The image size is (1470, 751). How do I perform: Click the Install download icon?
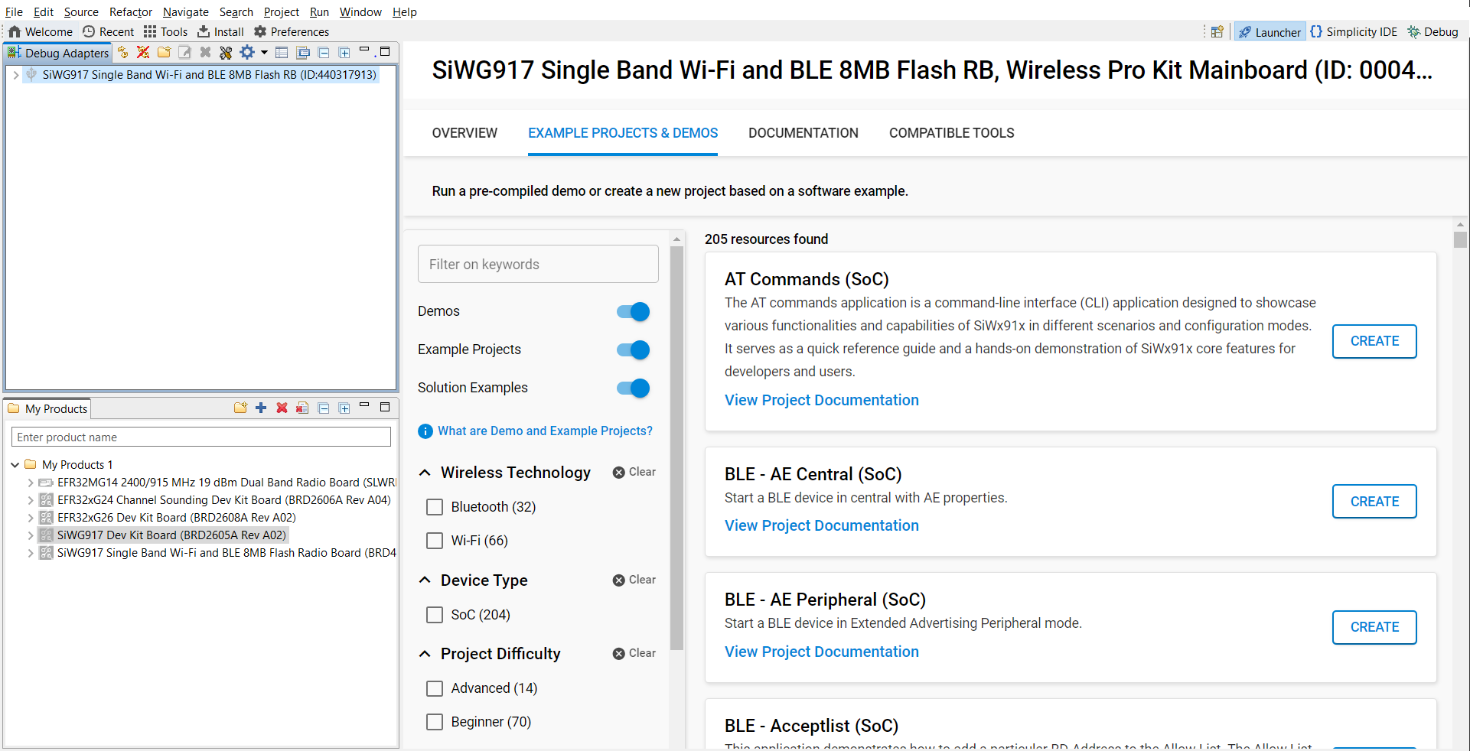pyautogui.click(x=204, y=31)
